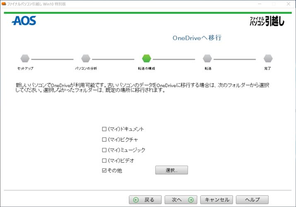Click the キャンセル button
Viewport: 296px width, 207px height.
click(x=217, y=200)
